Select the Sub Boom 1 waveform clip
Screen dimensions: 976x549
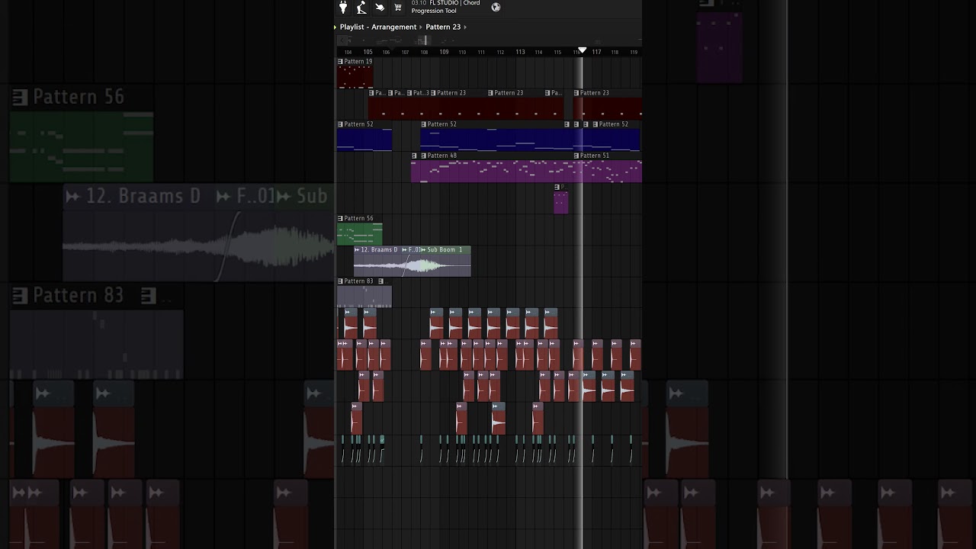[445, 262]
